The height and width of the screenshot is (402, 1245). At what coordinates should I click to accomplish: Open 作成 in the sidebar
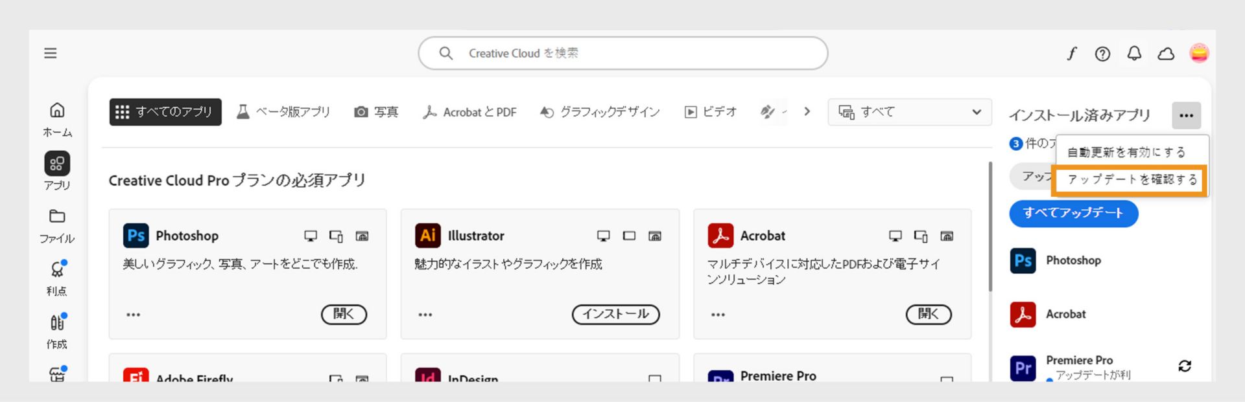click(57, 331)
